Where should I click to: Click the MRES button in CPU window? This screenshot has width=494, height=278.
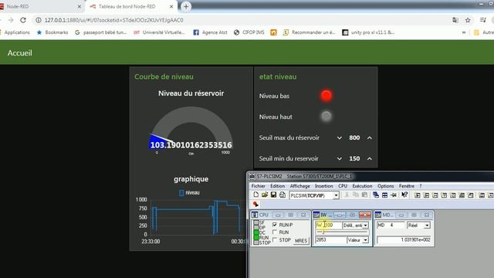tap(300, 240)
